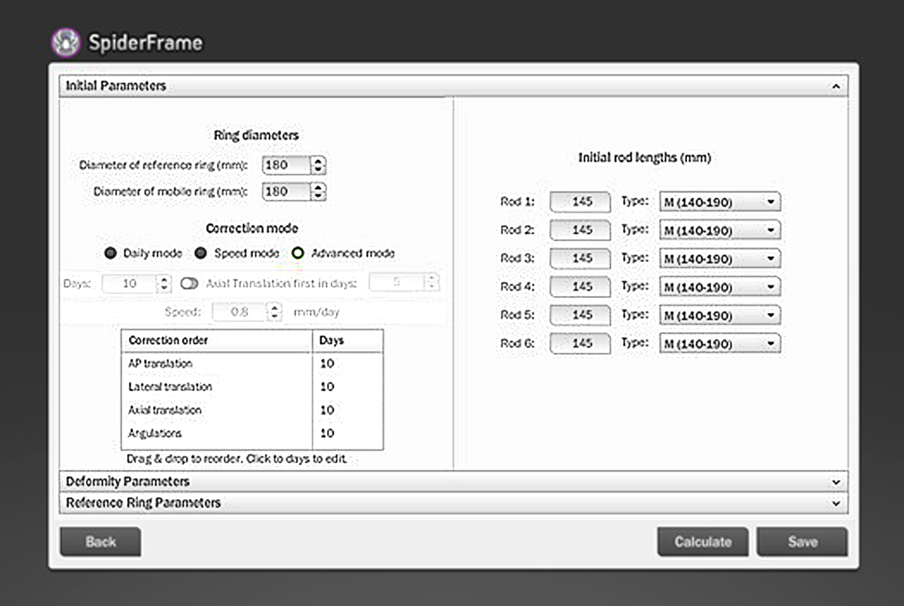Click the Correction mode heading

(252, 228)
